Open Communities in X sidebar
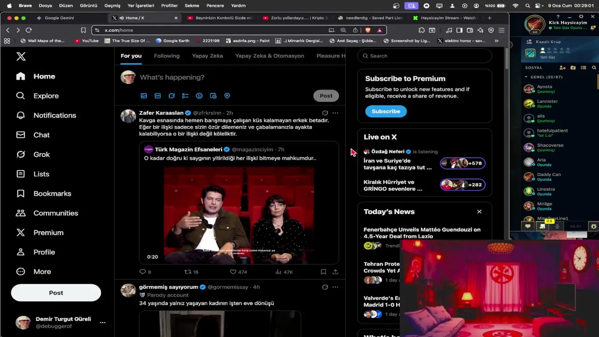599x337 pixels. pos(47,213)
